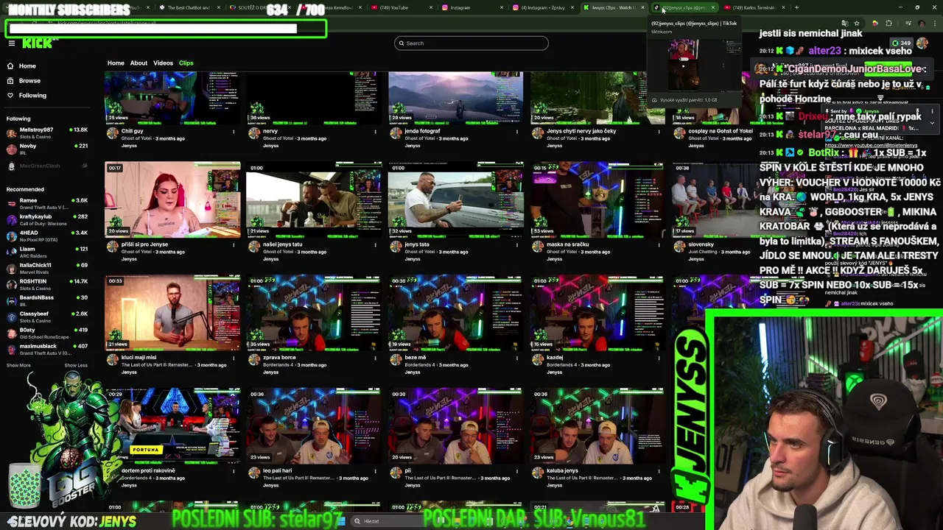This screenshot has height=530, width=943.
Task: Click search magnifier icon in Kick search bar
Action: pos(402,43)
